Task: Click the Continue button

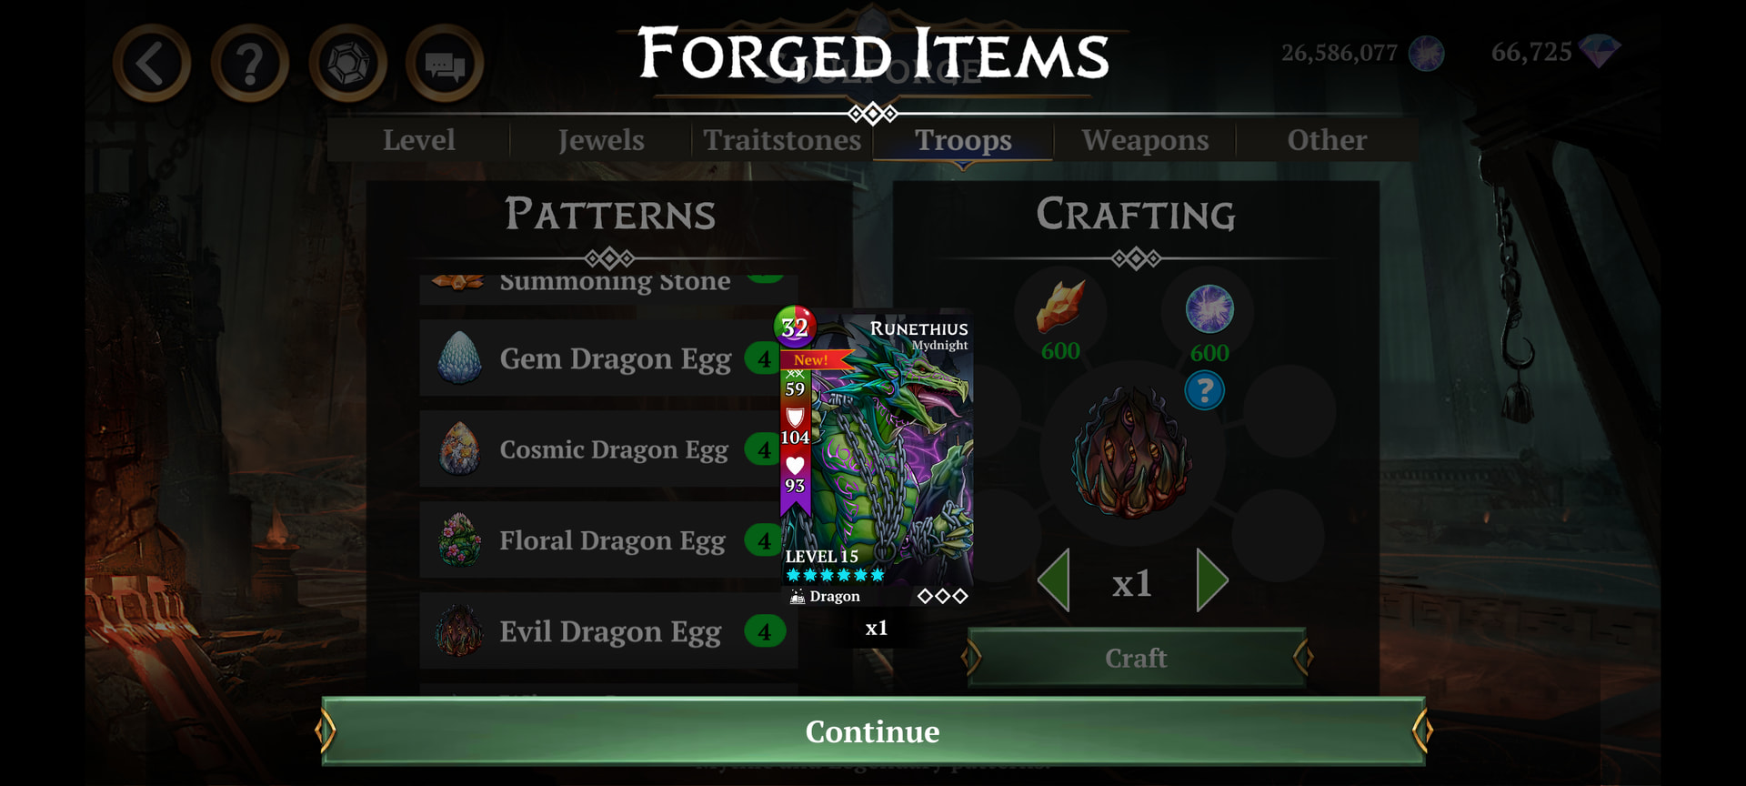Action: pos(873,731)
